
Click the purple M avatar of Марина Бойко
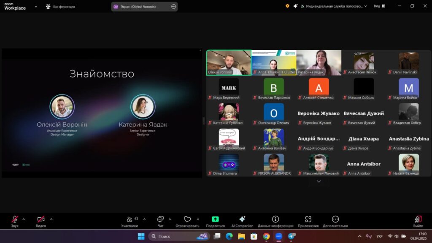click(408, 87)
